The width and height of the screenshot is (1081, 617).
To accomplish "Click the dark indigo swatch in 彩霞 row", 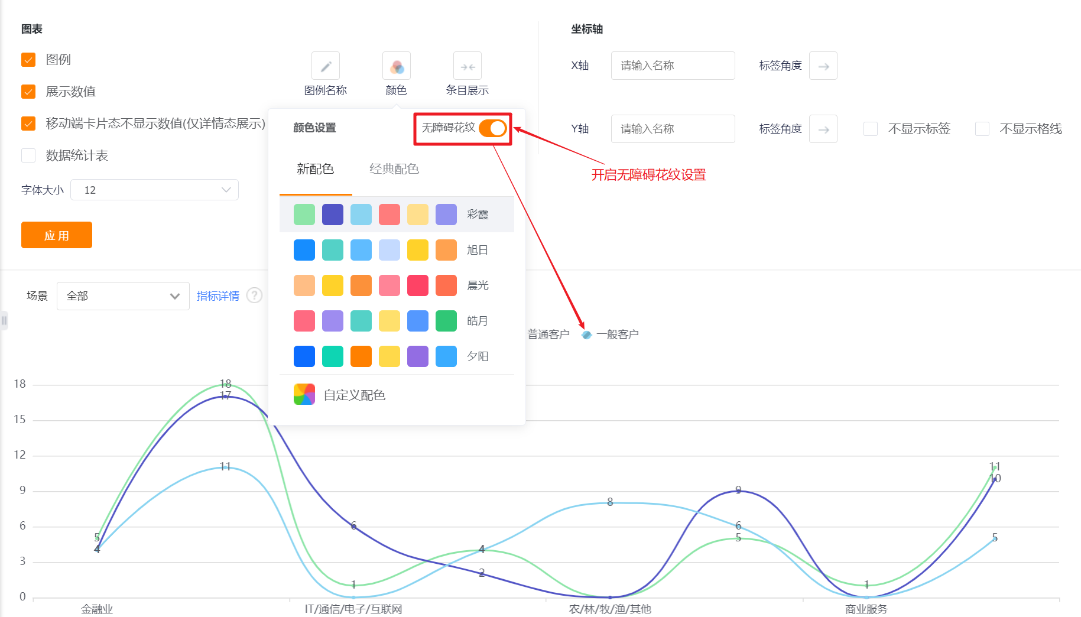I will (333, 215).
